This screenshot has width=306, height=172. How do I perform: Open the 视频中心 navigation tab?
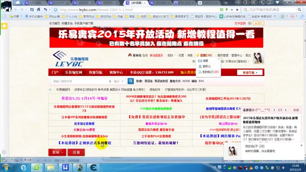pyautogui.click(x=116, y=72)
